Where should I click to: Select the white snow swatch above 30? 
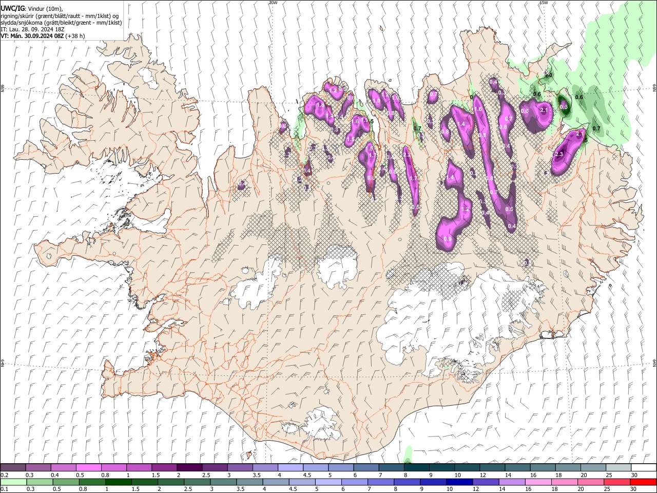click(643, 467)
